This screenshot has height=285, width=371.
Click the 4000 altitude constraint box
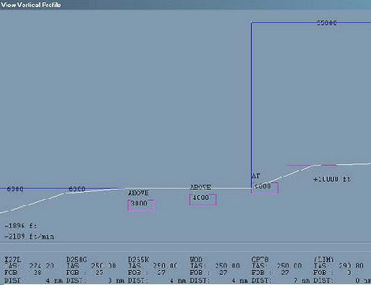(x=203, y=199)
